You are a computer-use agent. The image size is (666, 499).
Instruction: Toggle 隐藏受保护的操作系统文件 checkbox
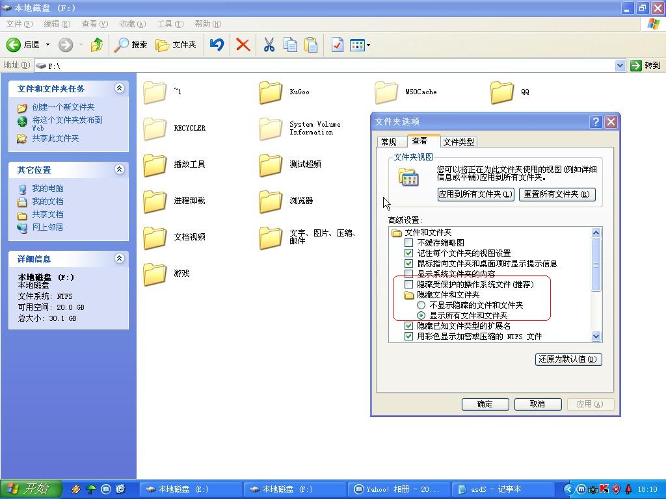(408, 285)
